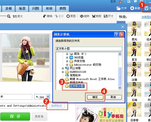Click the green 保存 button
This screenshot has width=151, height=122.
15,117
